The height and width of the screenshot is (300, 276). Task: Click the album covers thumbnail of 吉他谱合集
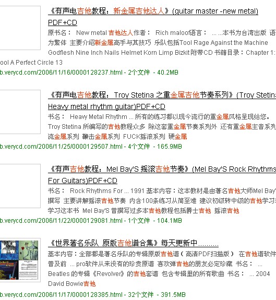click(x=19, y=260)
